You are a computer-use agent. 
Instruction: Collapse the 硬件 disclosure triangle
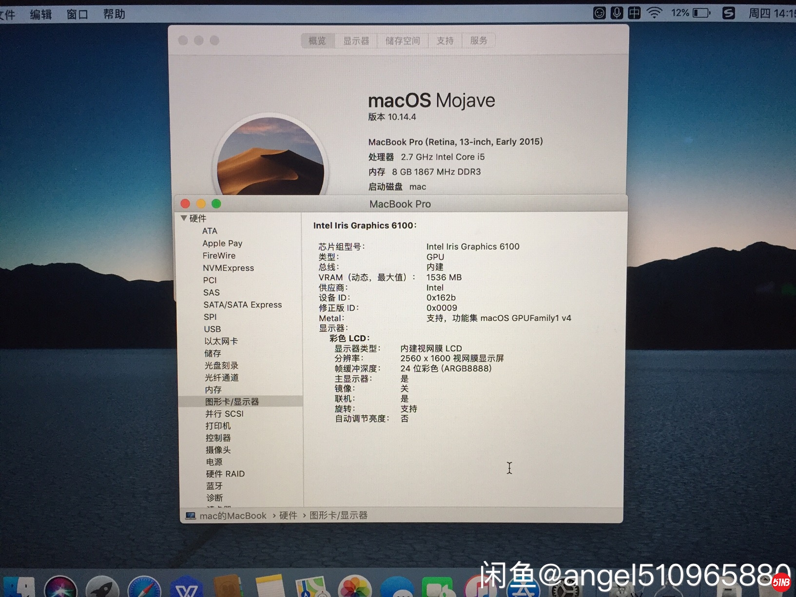pyautogui.click(x=184, y=218)
